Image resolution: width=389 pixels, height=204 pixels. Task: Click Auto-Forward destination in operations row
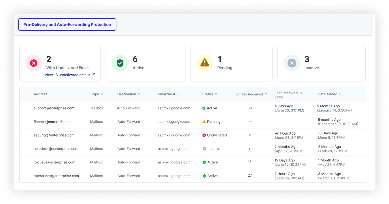(129, 176)
